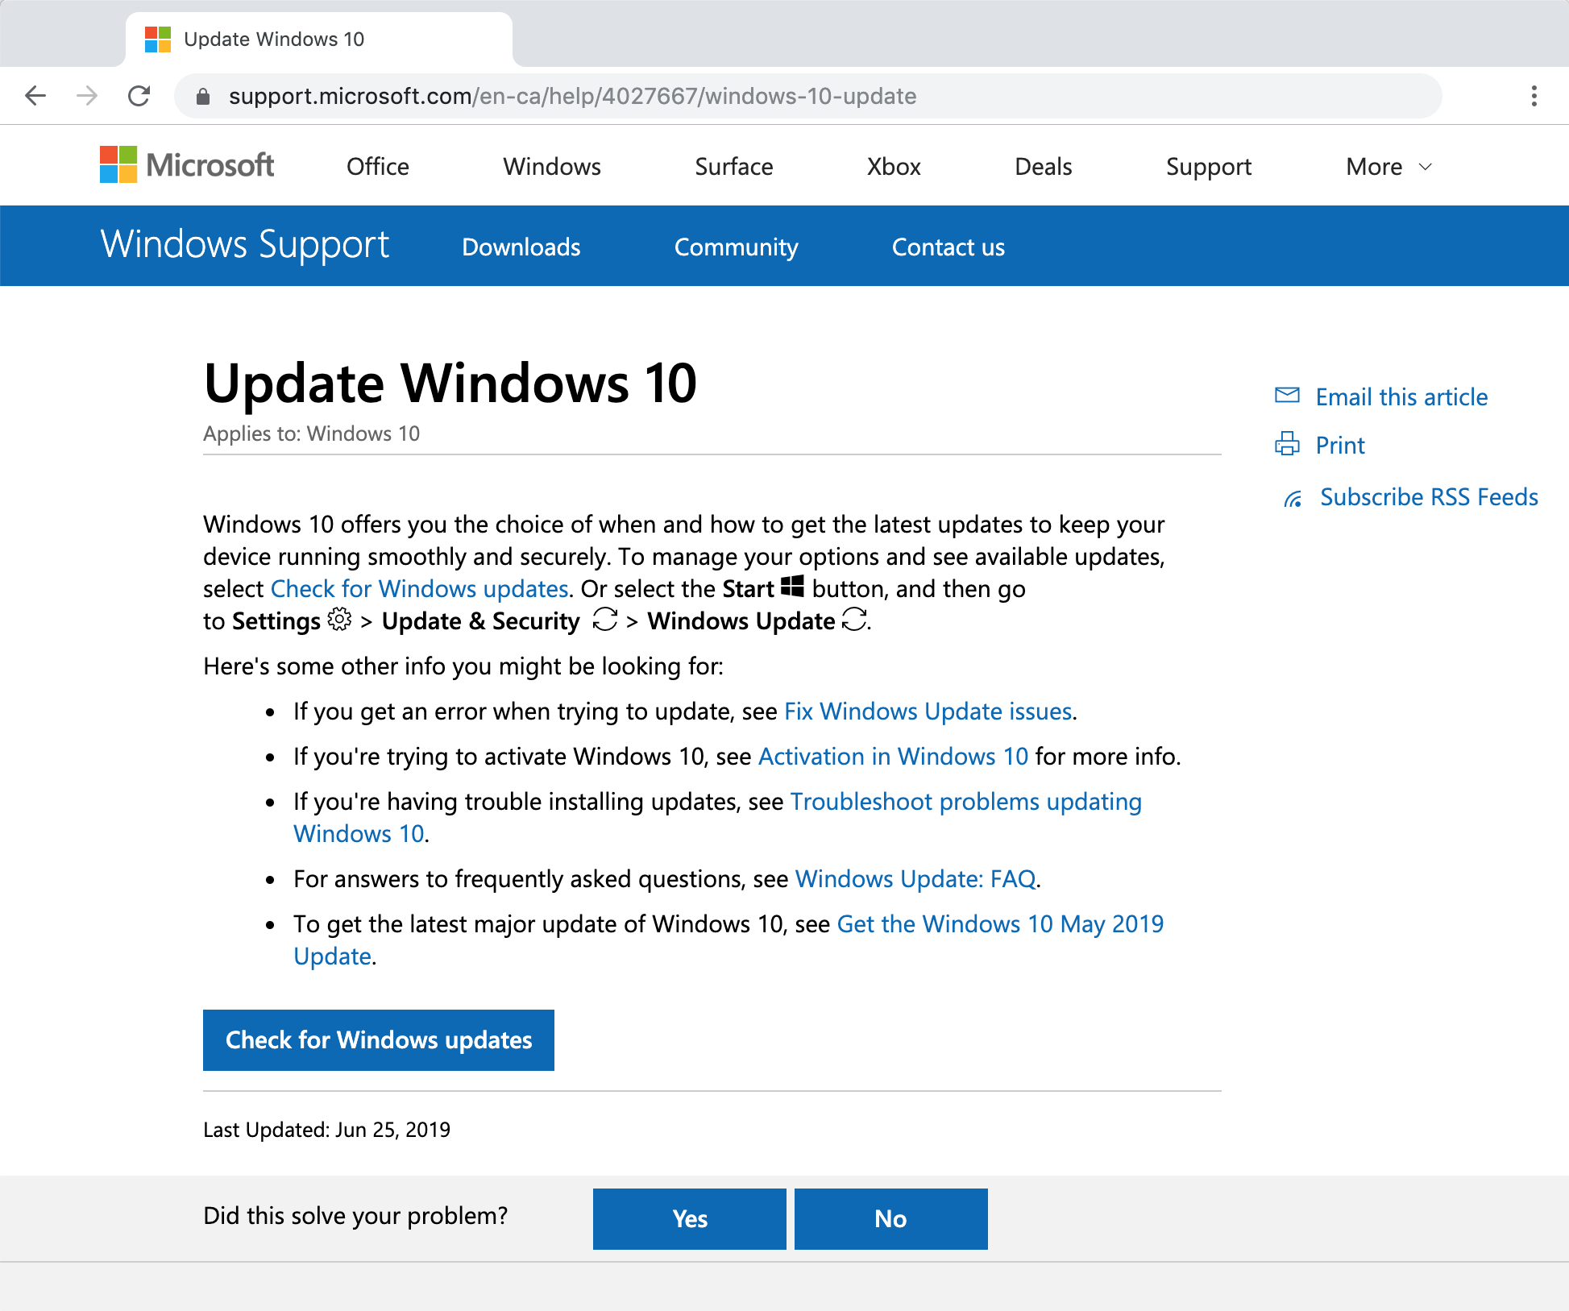Answer Yes to solve your problem
The height and width of the screenshot is (1311, 1569).
(689, 1218)
